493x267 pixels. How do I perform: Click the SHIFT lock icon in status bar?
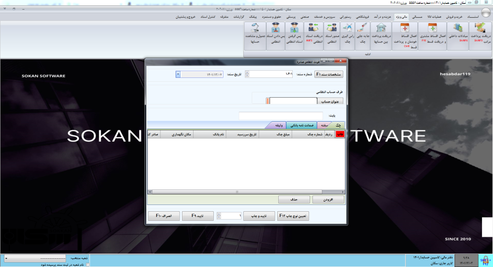pyautogui.click(x=485, y=260)
